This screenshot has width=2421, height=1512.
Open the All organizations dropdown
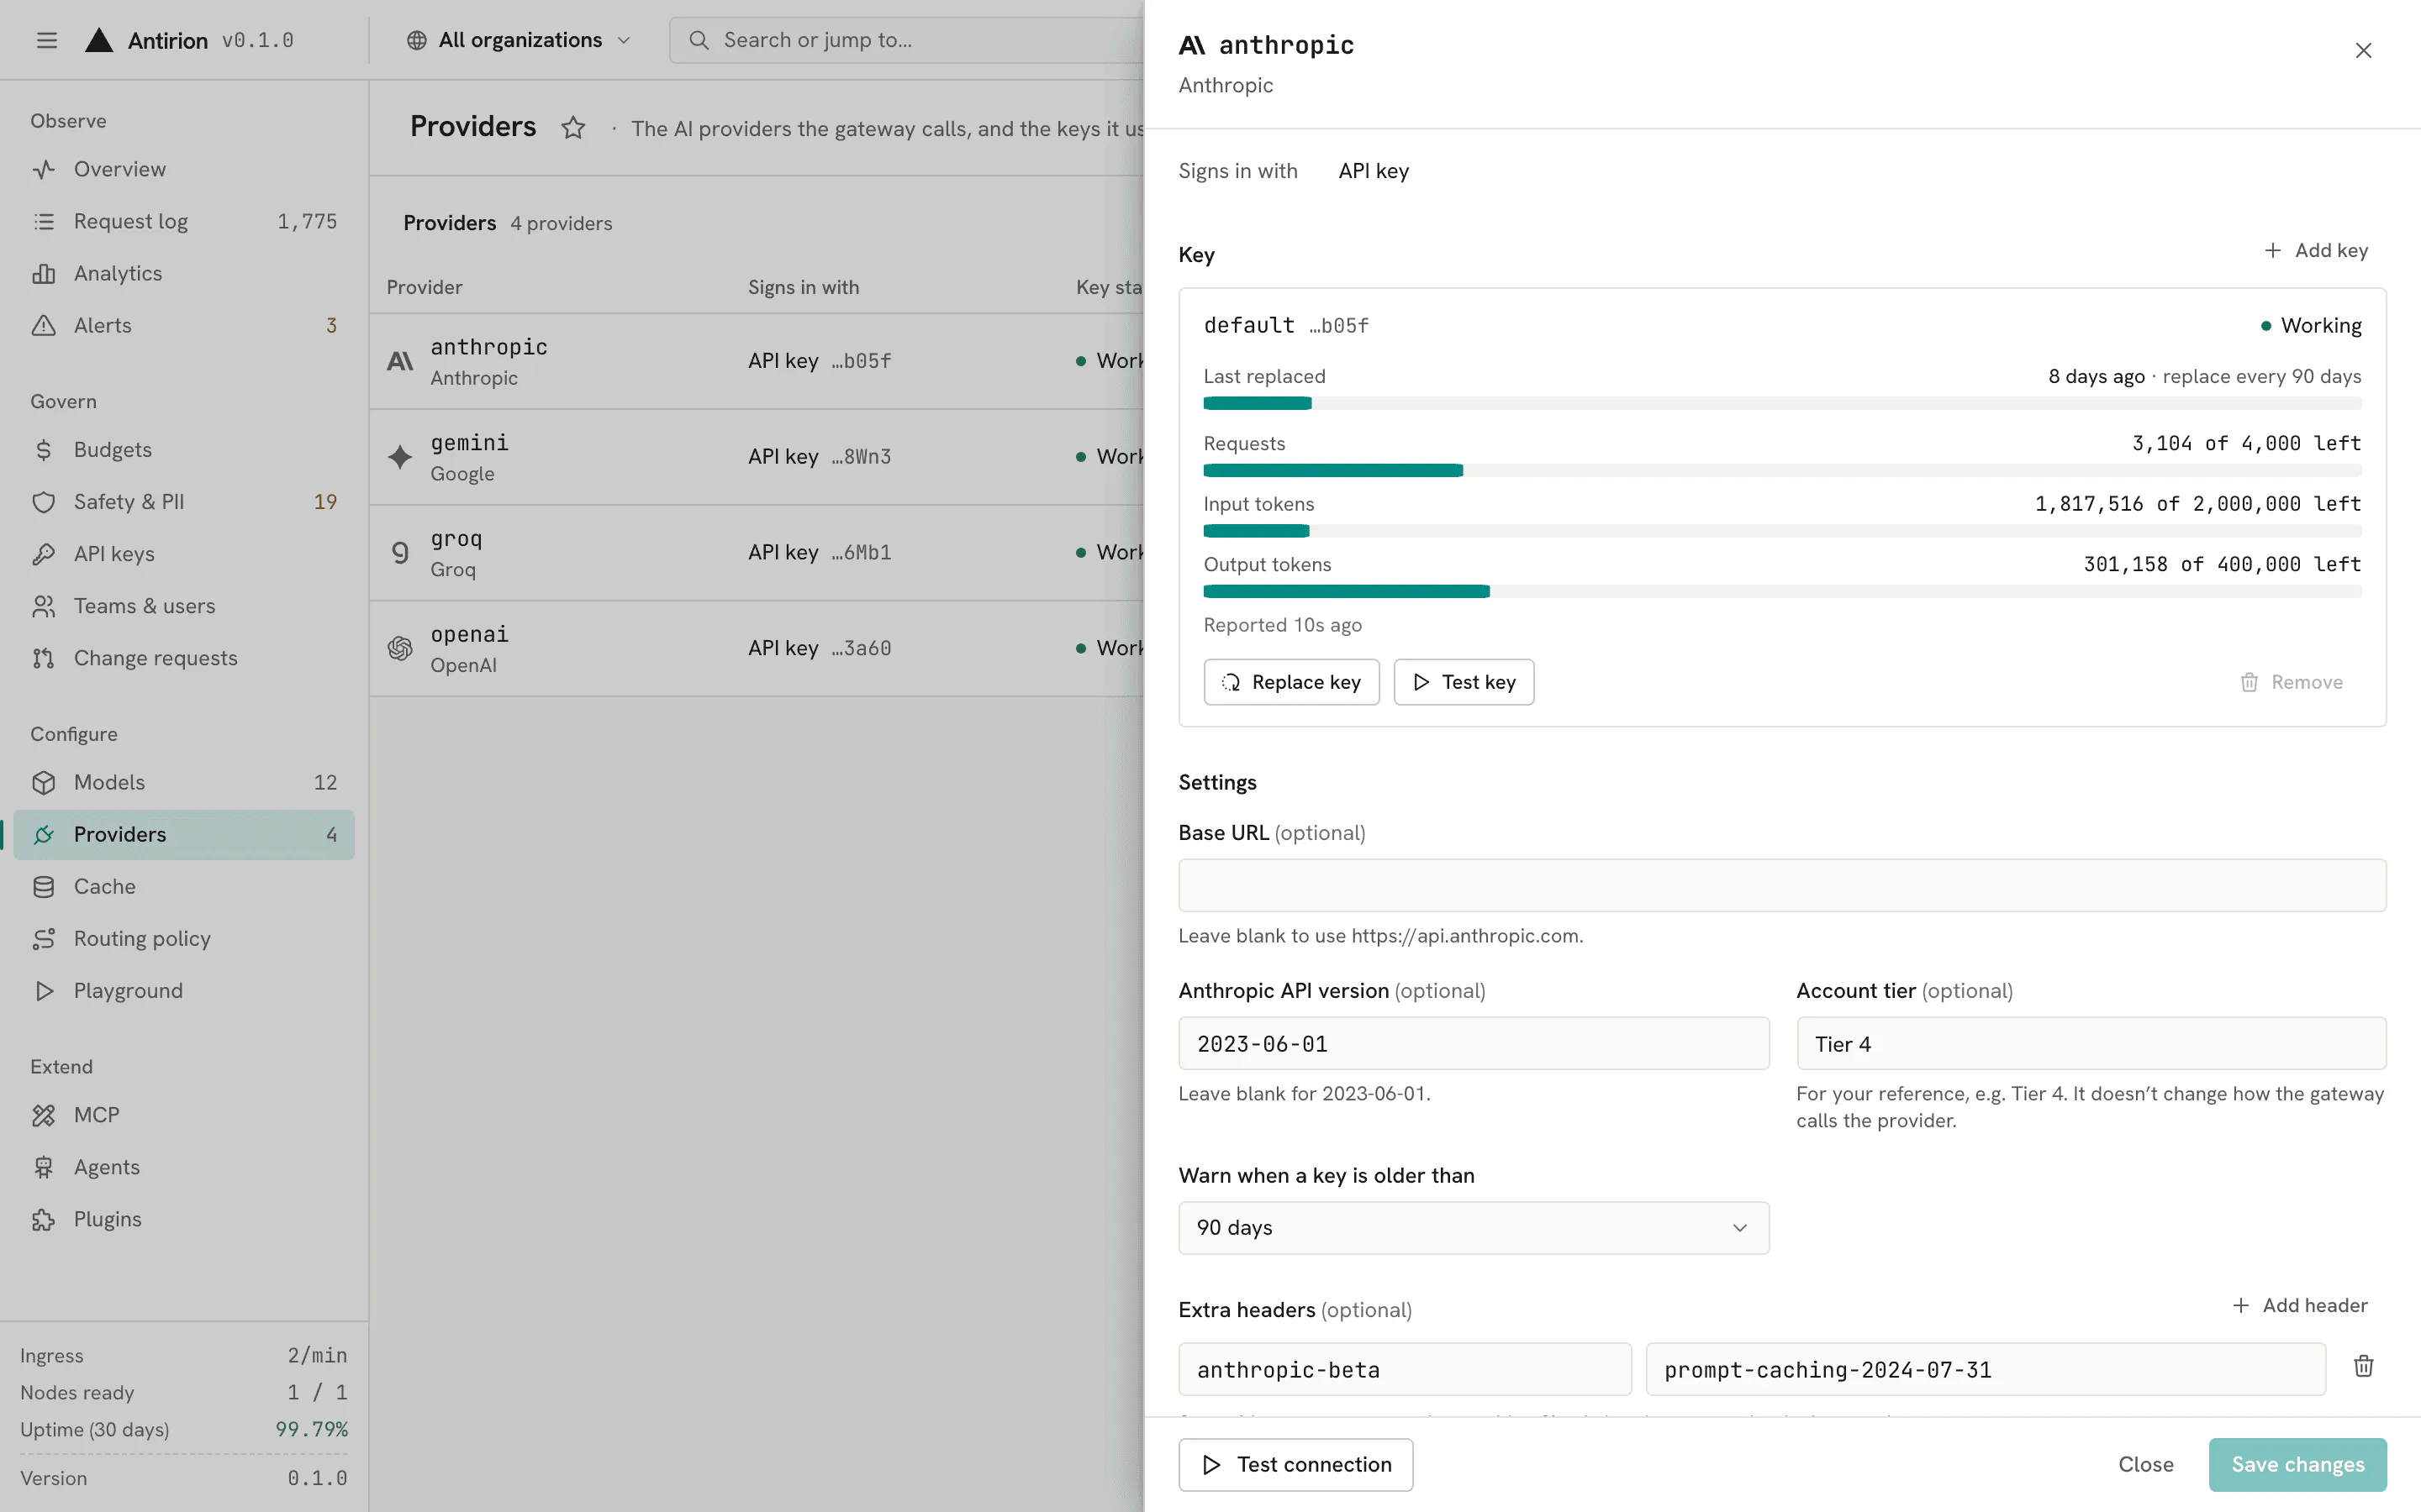click(x=518, y=40)
